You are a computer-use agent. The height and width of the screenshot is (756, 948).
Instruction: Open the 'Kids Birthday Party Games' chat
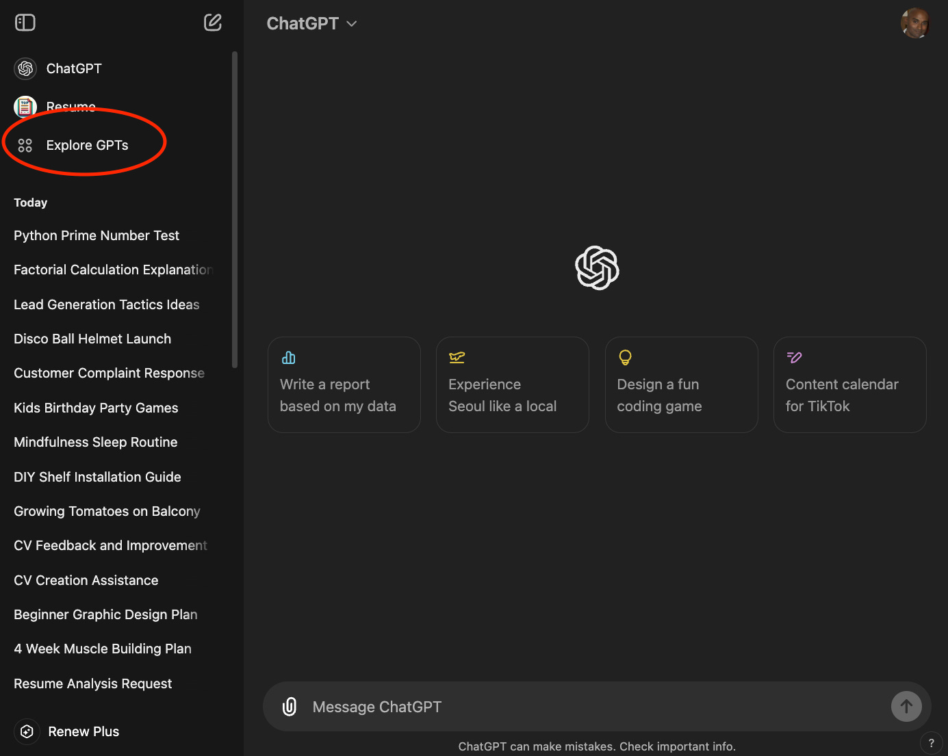click(96, 408)
